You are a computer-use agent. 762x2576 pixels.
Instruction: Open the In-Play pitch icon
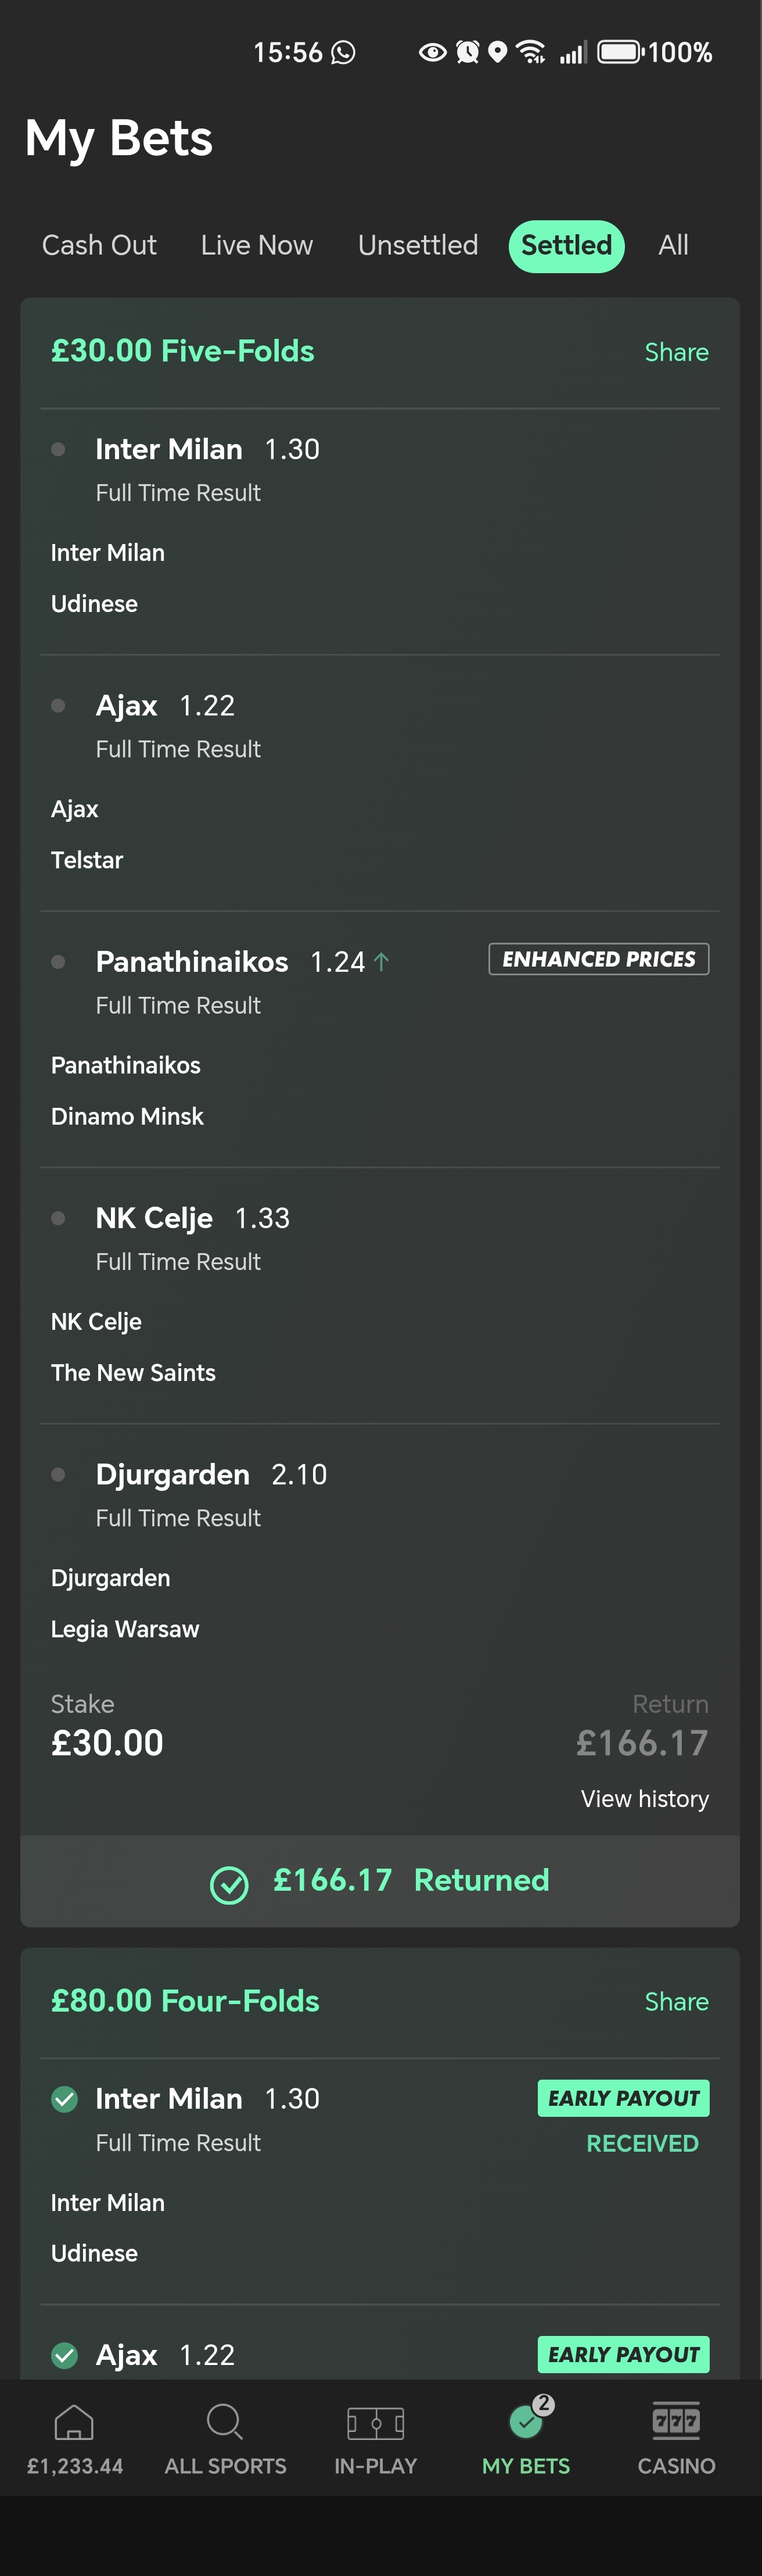tap(376, 2423)
